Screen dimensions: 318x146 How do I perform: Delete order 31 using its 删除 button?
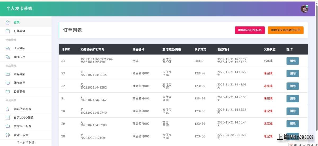click(x=293, y=99)
